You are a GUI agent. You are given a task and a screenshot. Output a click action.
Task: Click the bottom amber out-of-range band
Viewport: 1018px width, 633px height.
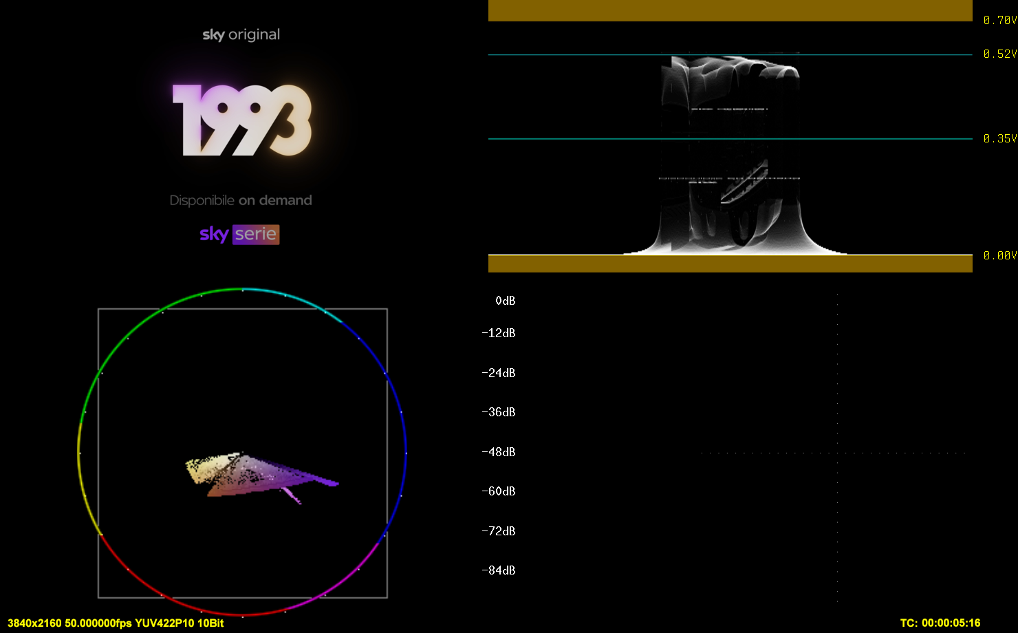pos(730,264)
